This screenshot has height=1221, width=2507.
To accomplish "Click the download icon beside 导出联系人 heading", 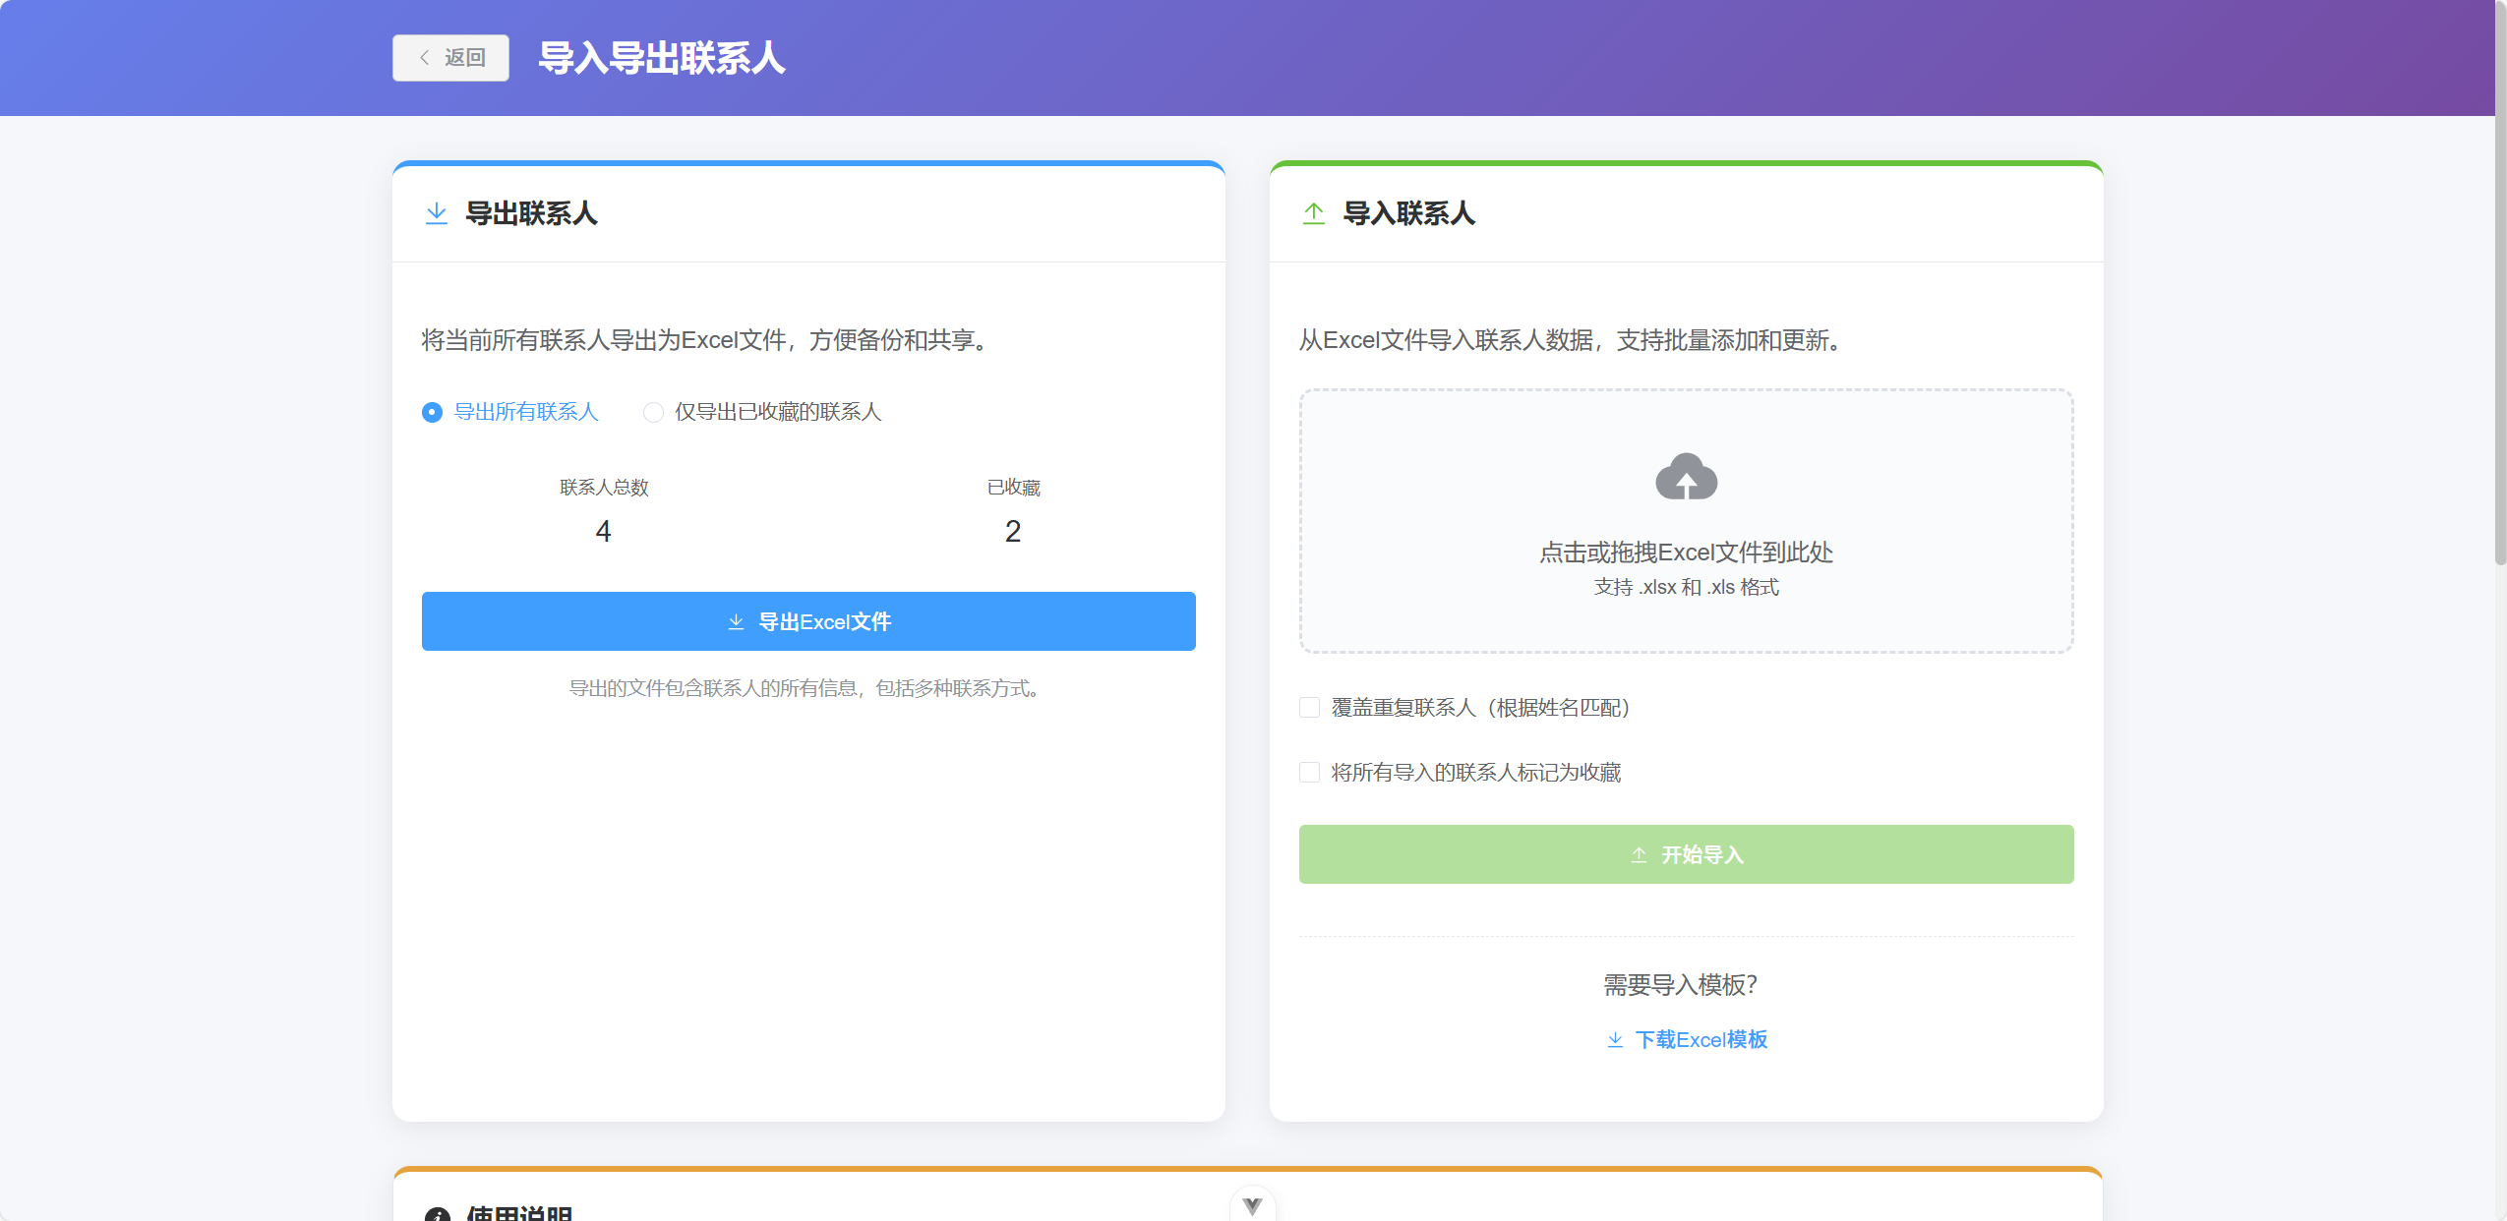I will (x=436, y=212).
